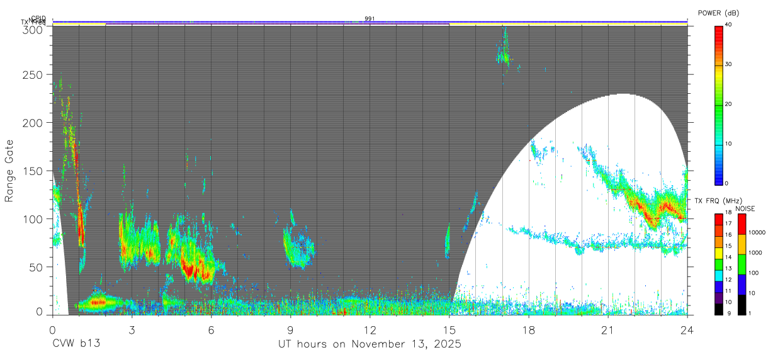Click the 'POWER (dB)' legend title
Screen dimensions: 773x357
718,13
